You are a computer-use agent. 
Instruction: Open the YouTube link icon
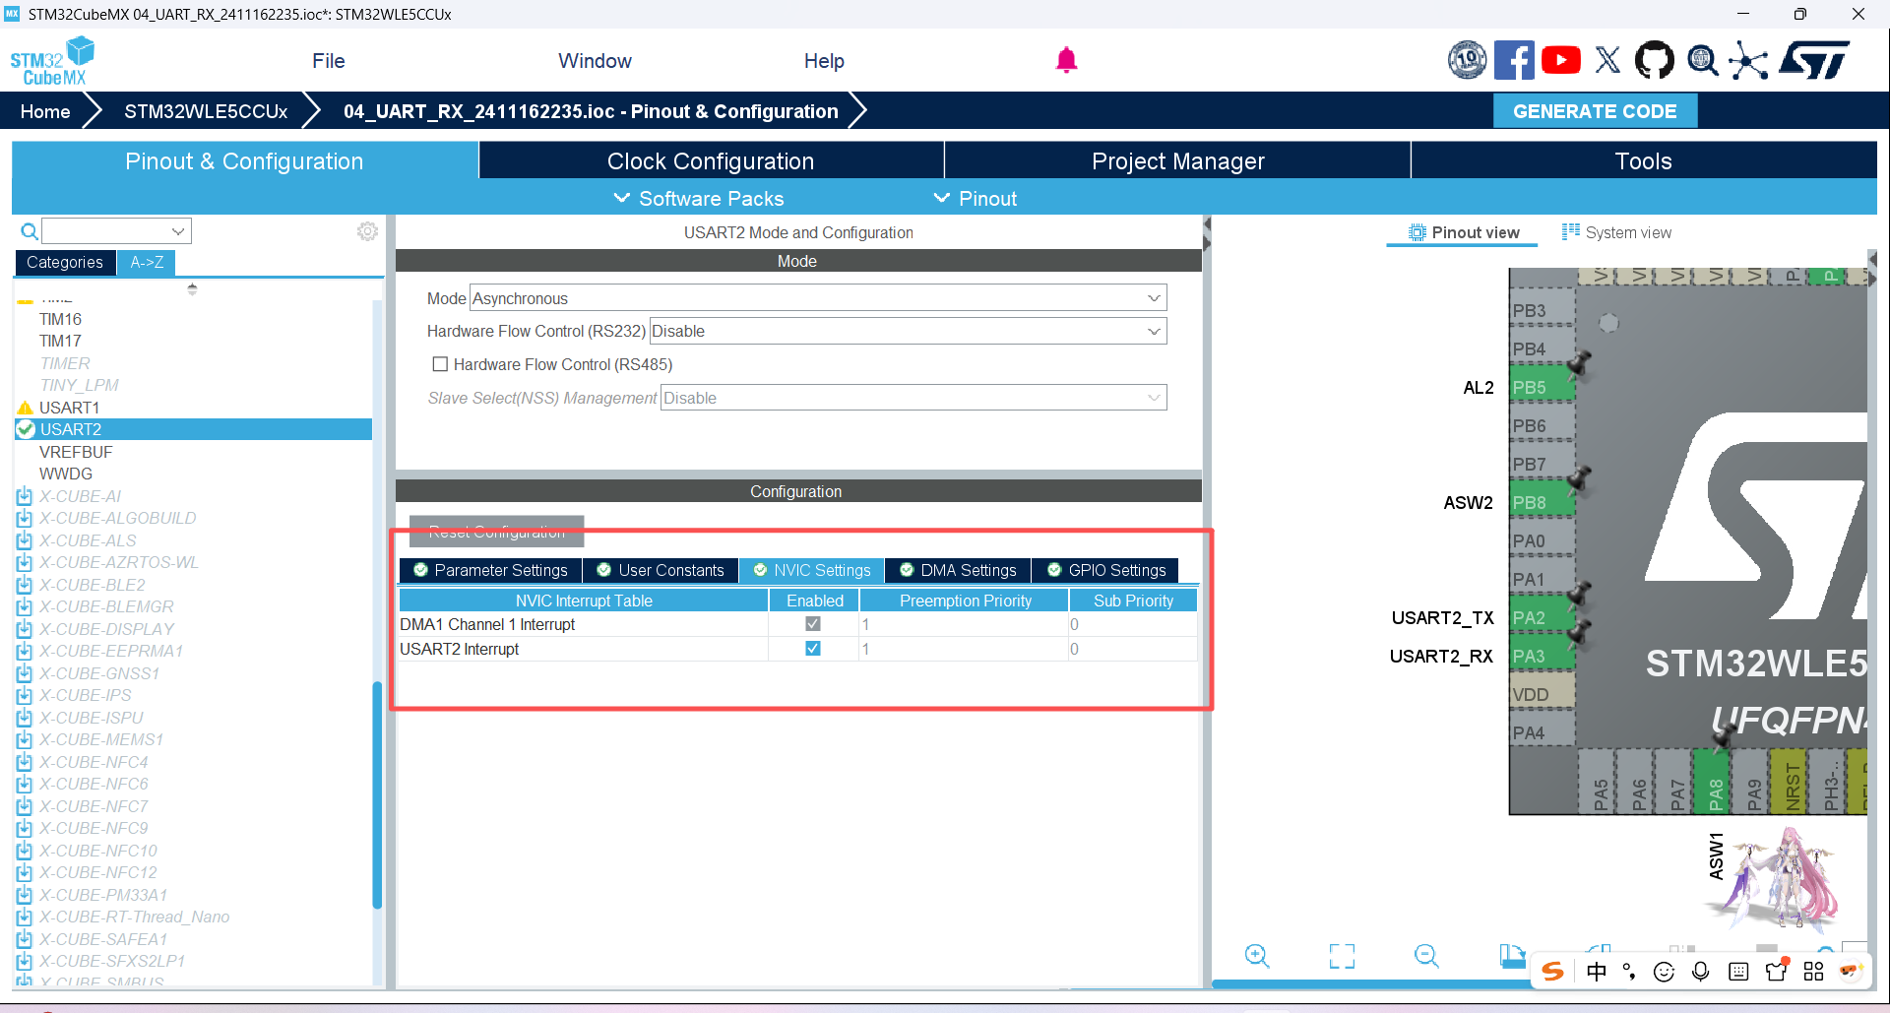click(1561, 60)
